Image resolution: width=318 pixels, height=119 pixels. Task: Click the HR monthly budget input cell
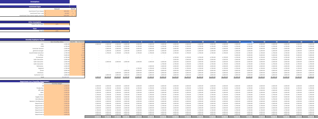[x=57, y=86]
